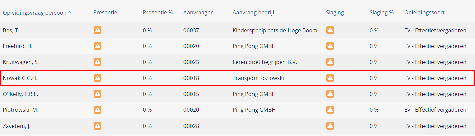Open the row for Kruitwagen, S

tap(237, 62)
